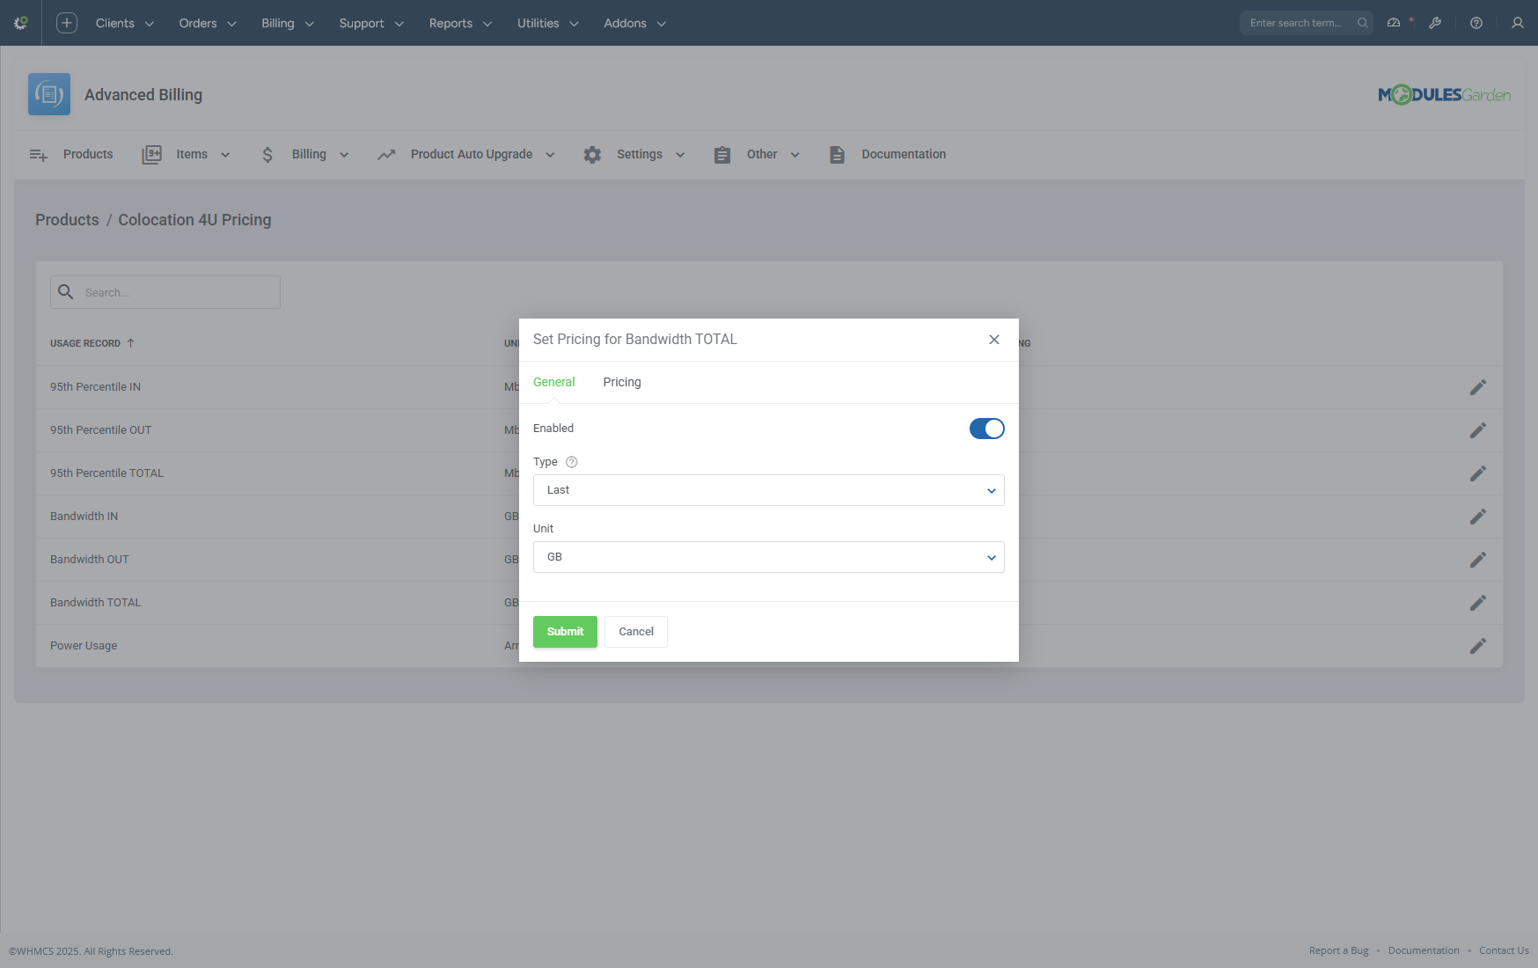Edit the 95th Percentile OUT pencil icon

tap(1478, 430)
